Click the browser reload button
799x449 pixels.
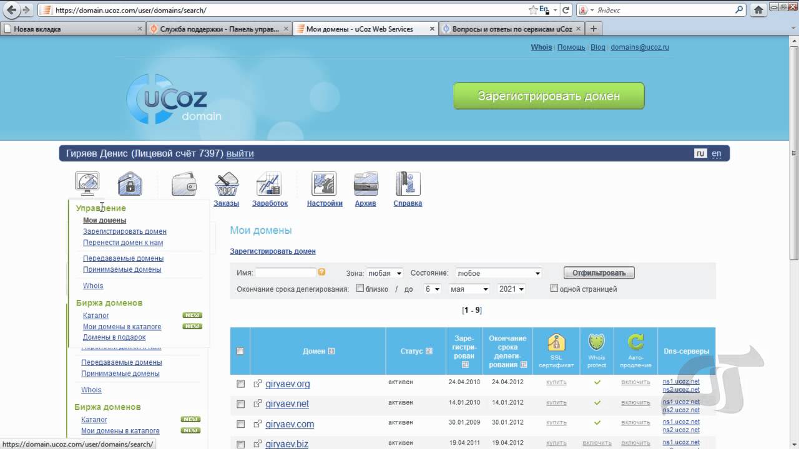566,10
